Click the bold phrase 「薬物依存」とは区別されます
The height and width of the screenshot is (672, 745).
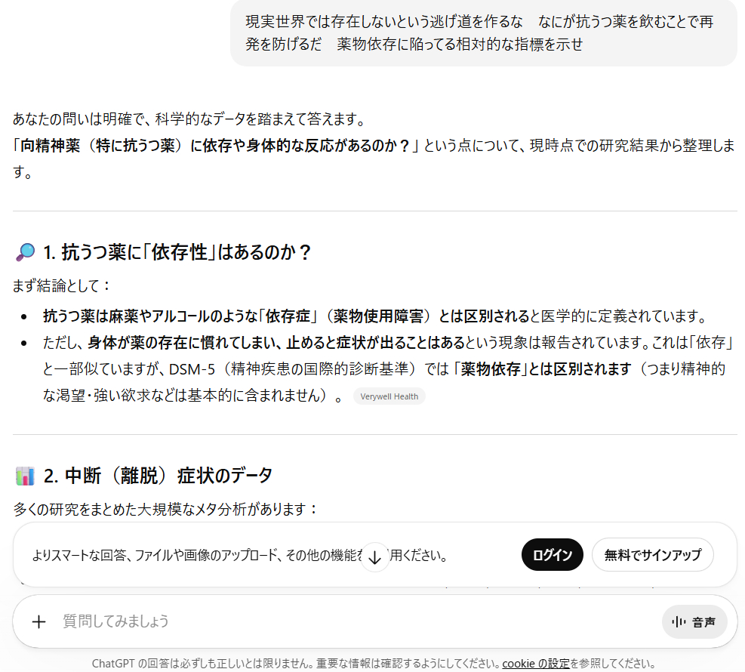(x=542, y=368)
